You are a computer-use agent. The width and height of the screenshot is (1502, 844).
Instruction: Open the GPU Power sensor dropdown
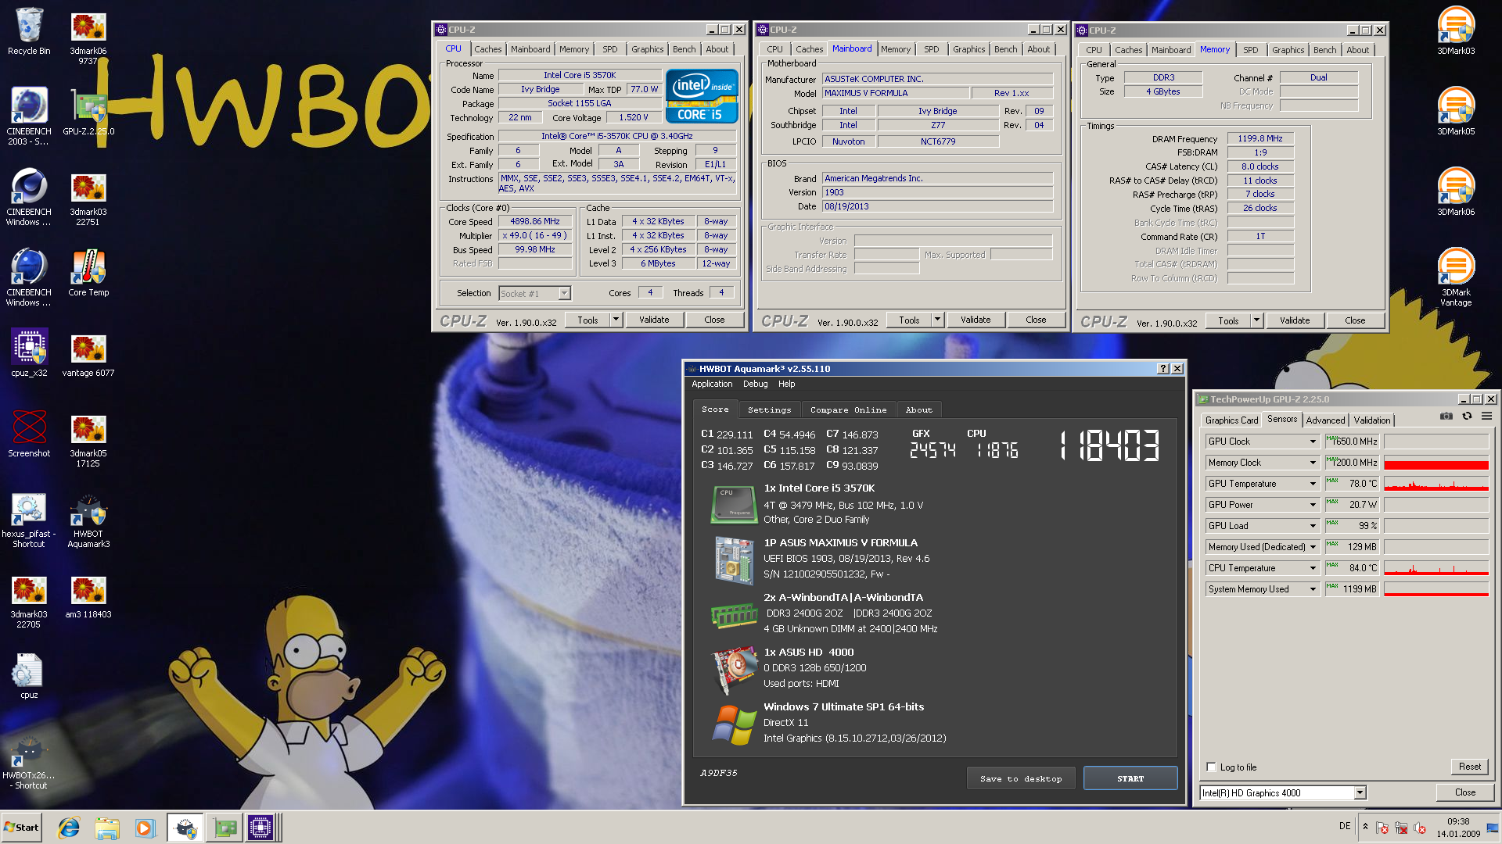tap(1313, 505)
